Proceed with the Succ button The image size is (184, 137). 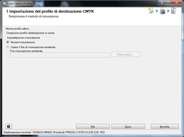point(128,126)
